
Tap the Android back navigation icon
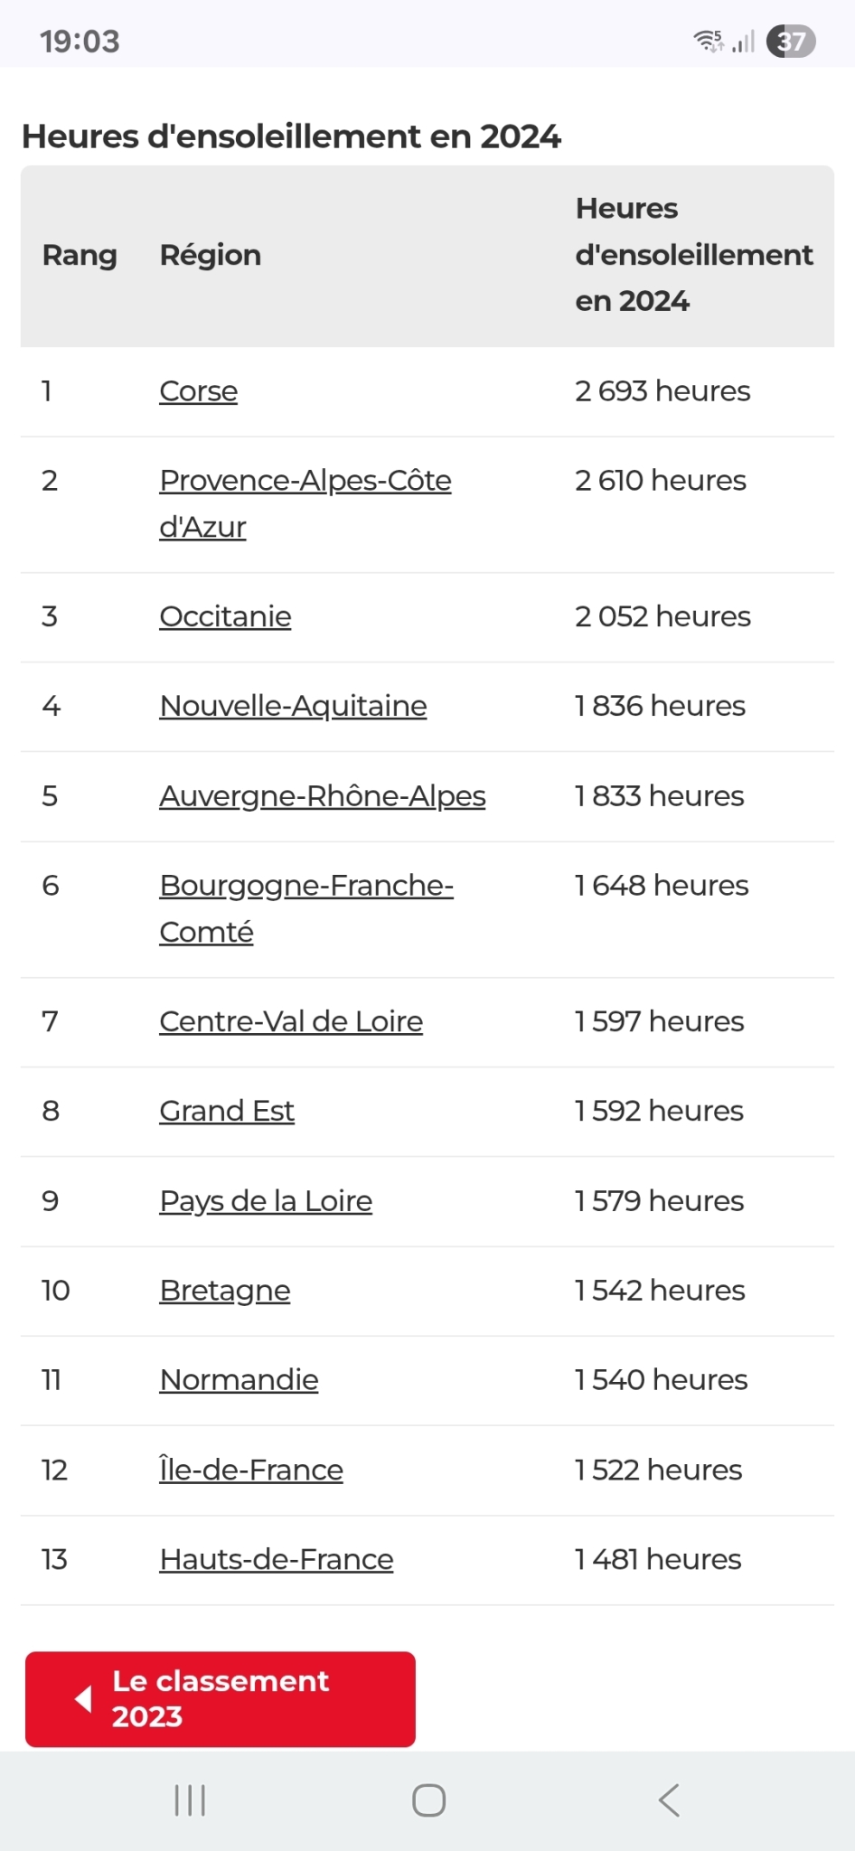click(x=669, y=1800)
